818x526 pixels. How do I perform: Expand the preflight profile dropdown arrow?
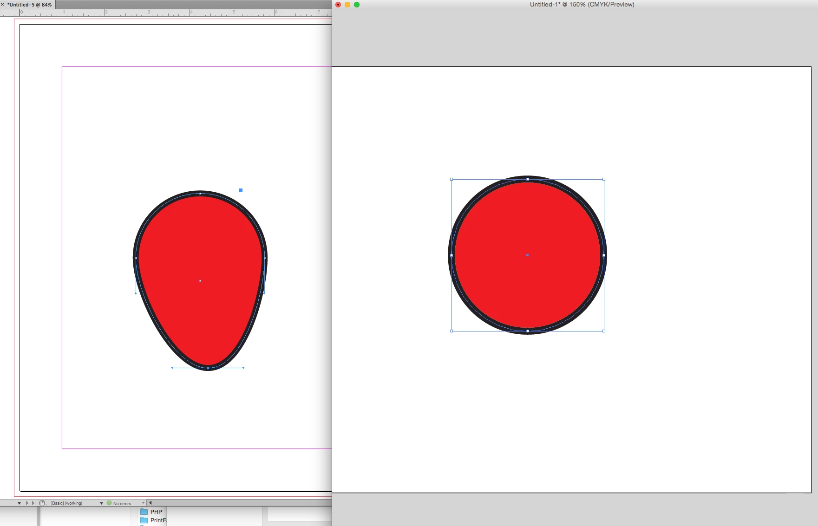(101, 503)
